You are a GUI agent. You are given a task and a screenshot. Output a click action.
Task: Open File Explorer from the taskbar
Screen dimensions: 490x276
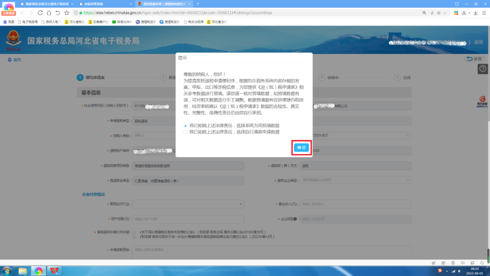click(x=23, y=271)
